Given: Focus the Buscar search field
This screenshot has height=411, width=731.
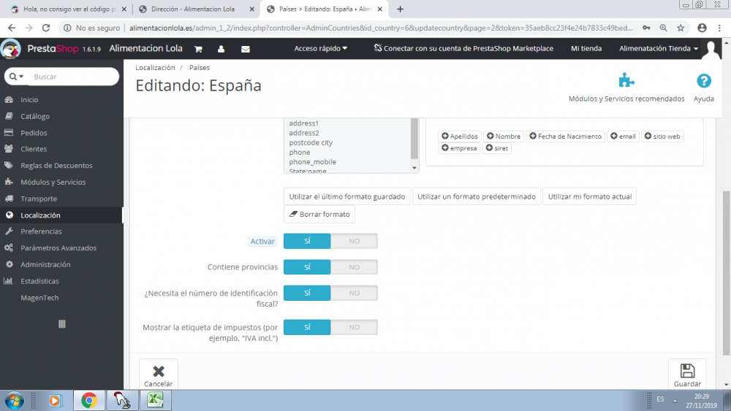Looking at the screenshot, I should [x=74, y=77].
